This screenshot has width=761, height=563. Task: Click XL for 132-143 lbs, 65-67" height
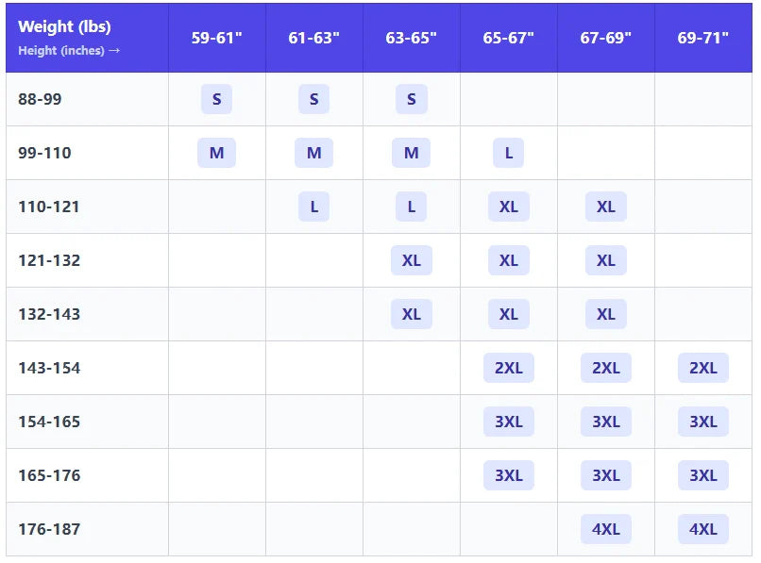coord(508,314)
